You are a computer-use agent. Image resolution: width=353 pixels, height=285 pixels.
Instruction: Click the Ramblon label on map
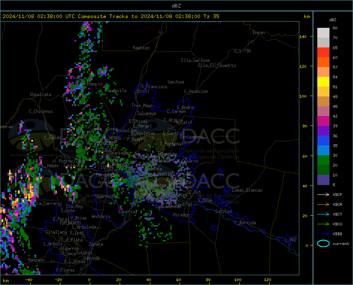click(141, 48)
